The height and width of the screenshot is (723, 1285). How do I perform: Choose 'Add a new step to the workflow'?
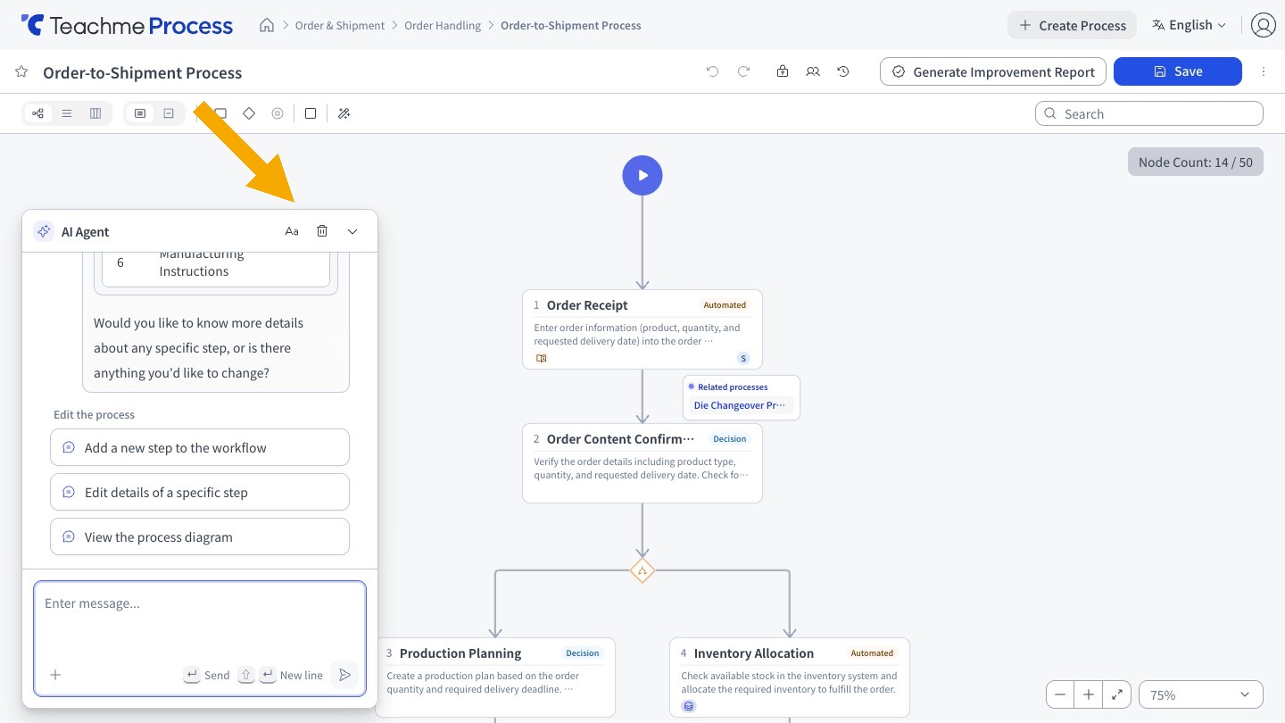(x=200, y=447)
